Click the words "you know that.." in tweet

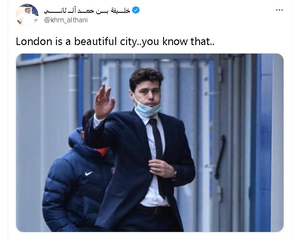178,41
